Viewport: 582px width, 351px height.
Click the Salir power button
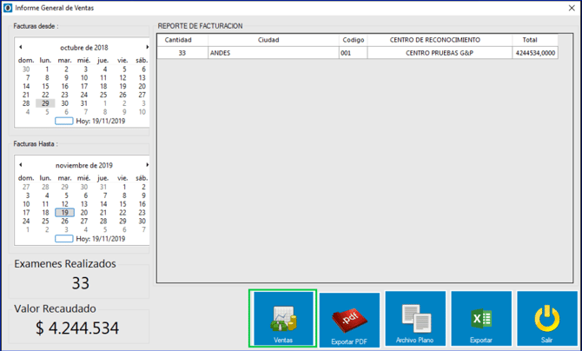[x=546, y=321]
